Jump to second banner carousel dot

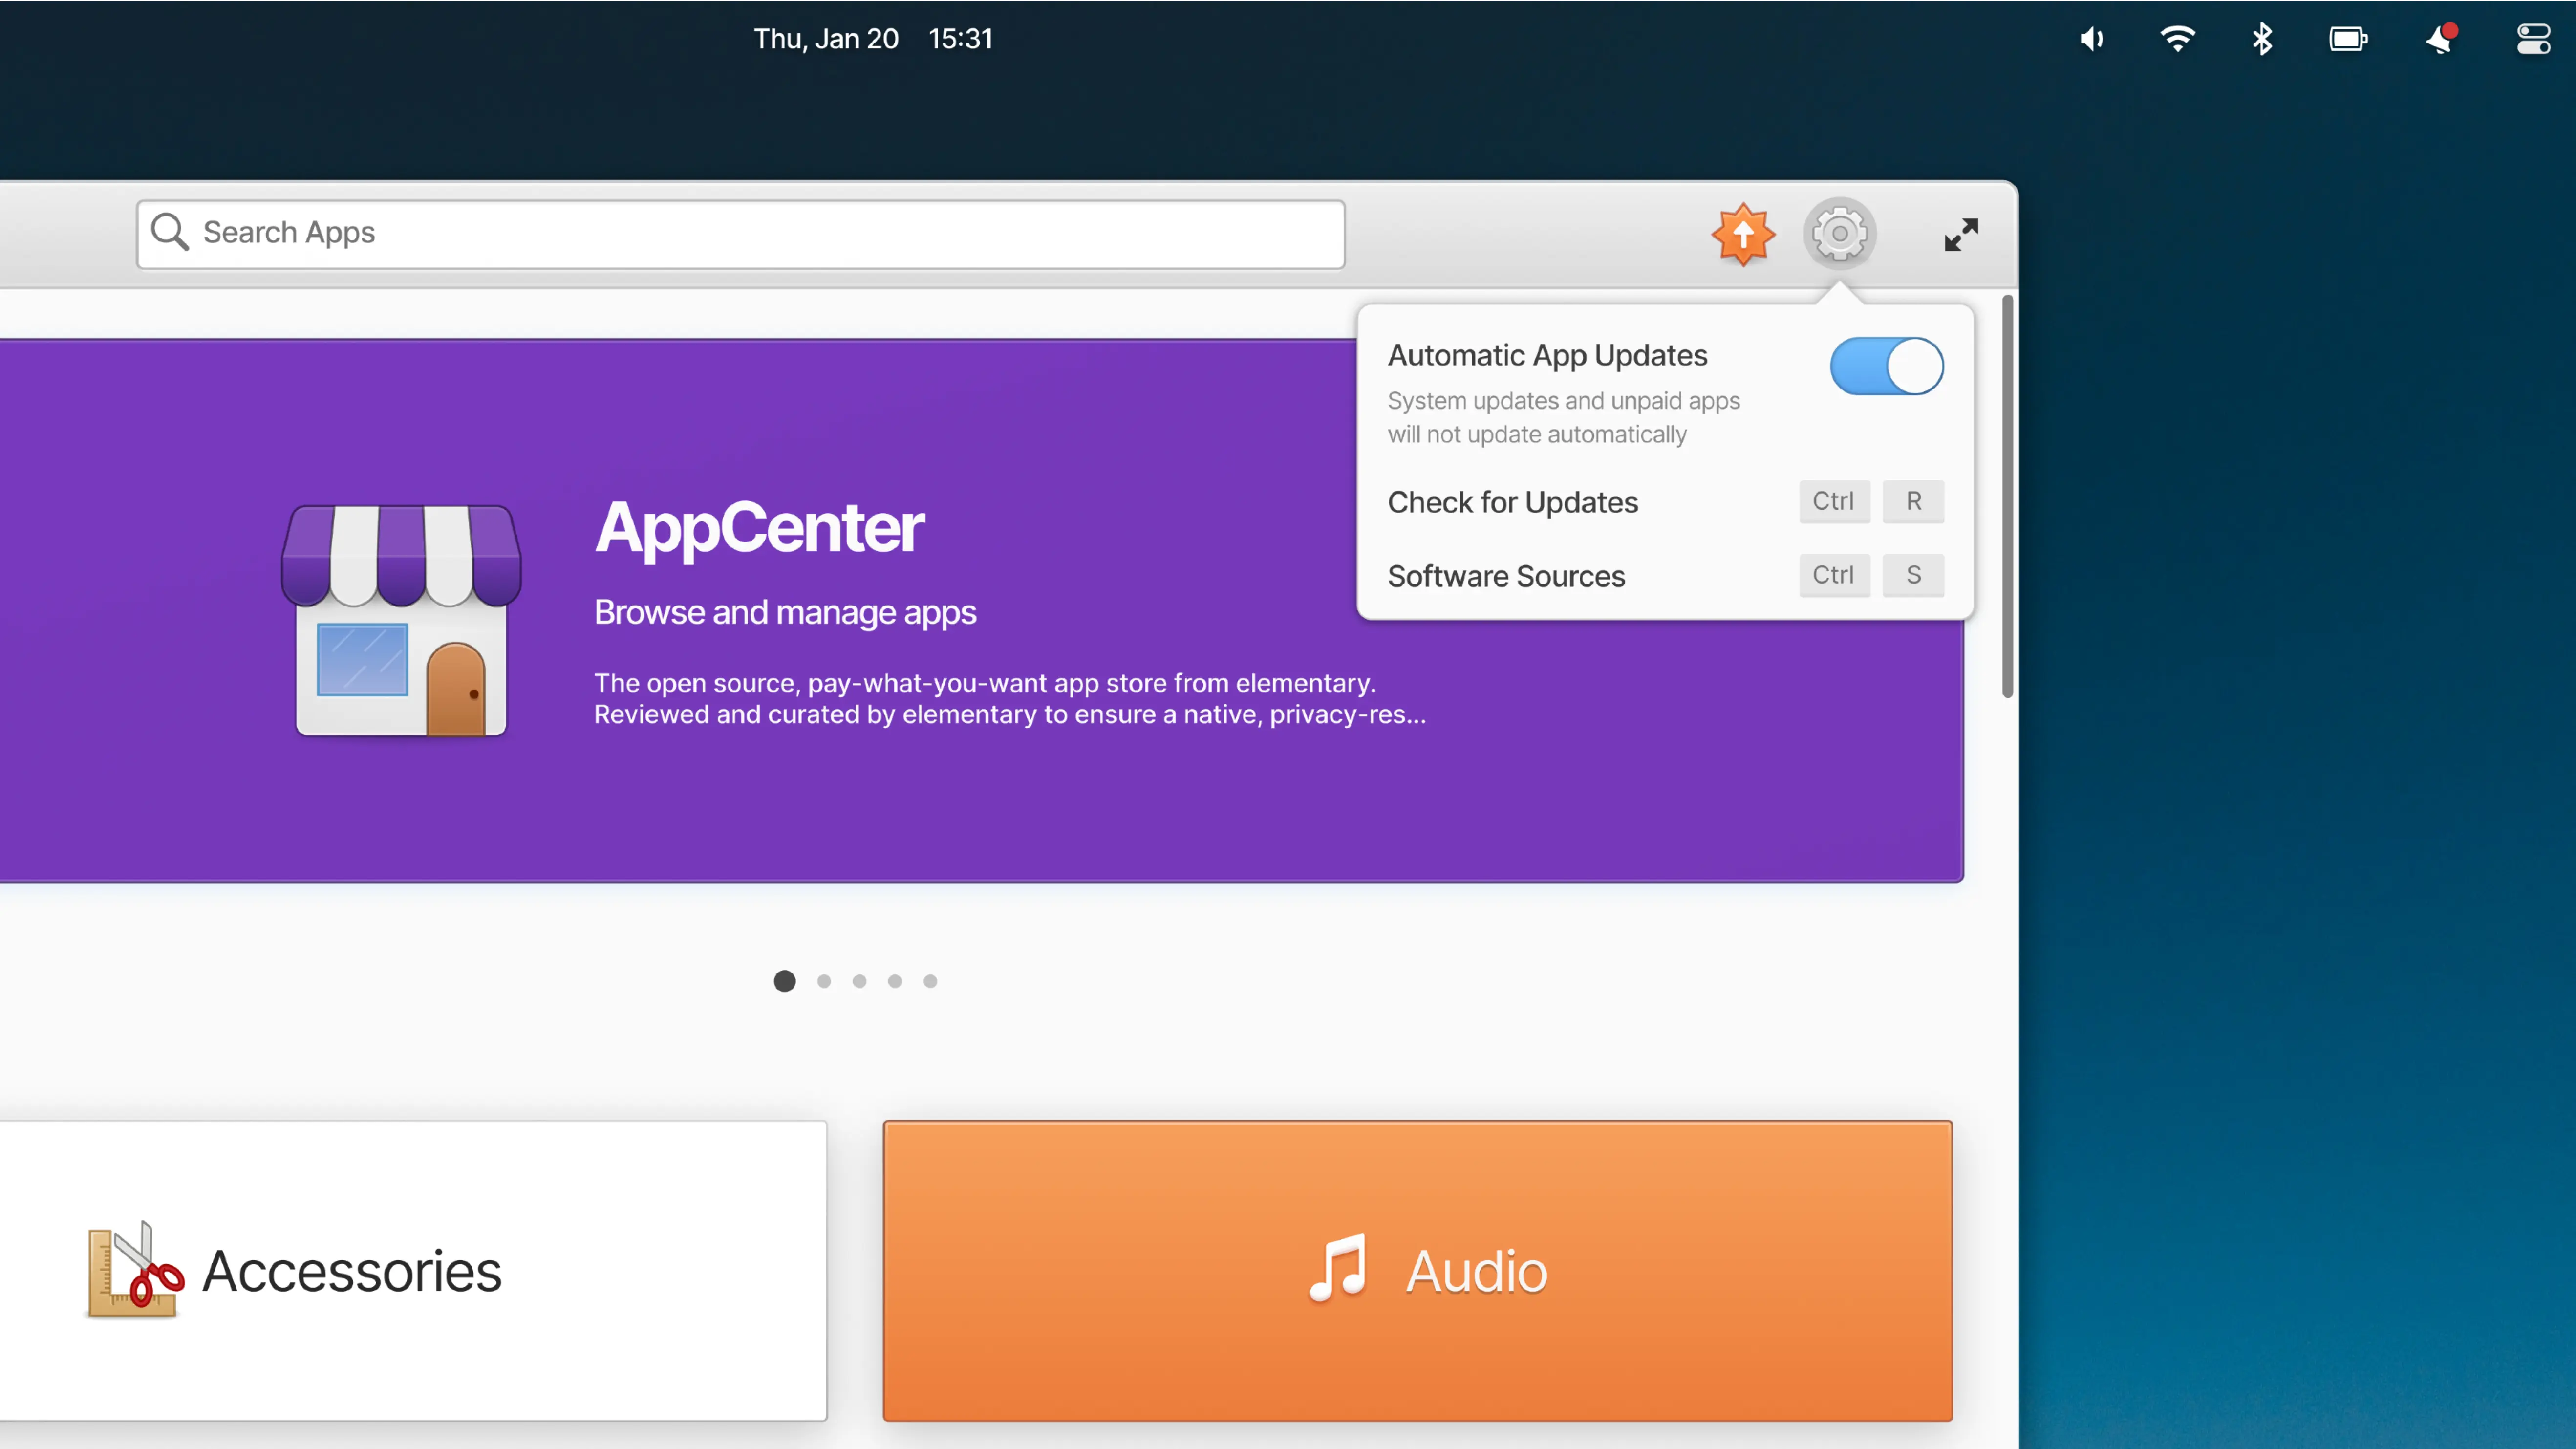click(x=824, y=981)
